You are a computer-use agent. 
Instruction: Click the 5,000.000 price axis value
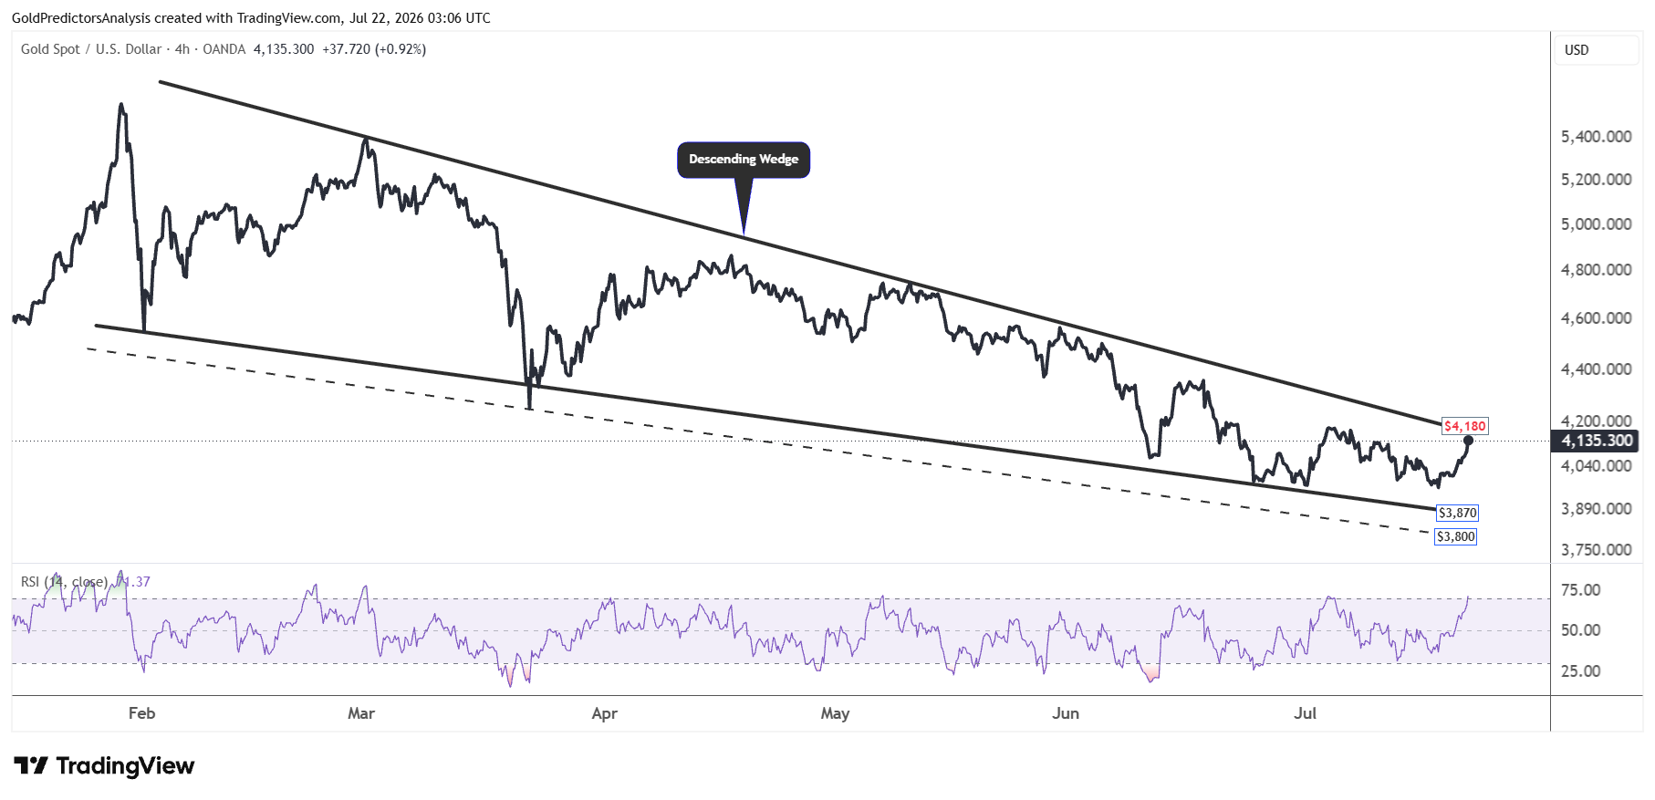coord(1597,224)
